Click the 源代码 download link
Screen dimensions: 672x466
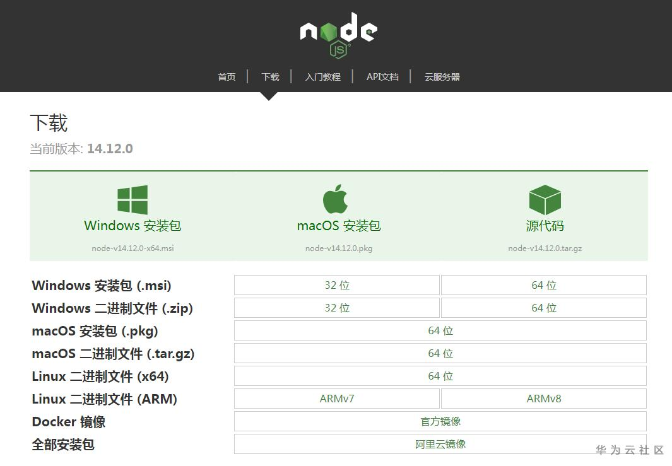click(545, 226)
